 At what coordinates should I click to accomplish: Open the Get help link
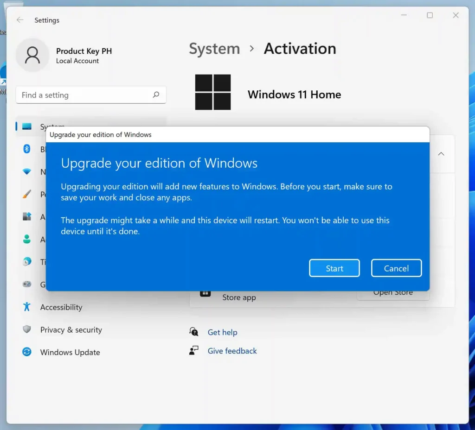(222, 332)
